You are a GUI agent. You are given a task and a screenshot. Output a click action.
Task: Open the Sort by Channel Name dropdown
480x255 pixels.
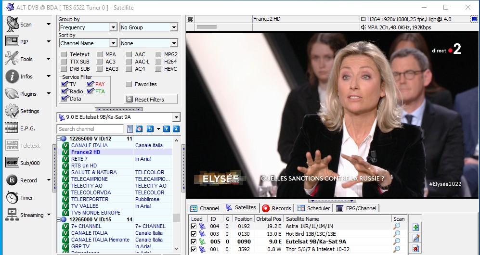point(113,43)
